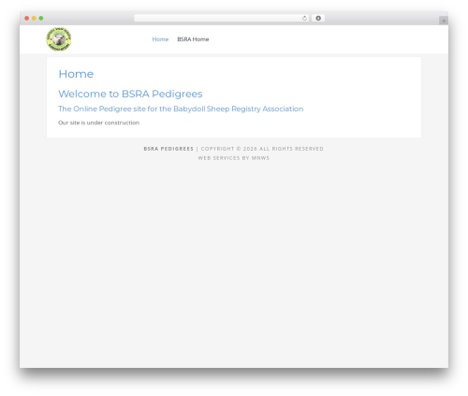468x396 pixels.
Task: Maximize the window with the green button
Action: pos(41,19)
